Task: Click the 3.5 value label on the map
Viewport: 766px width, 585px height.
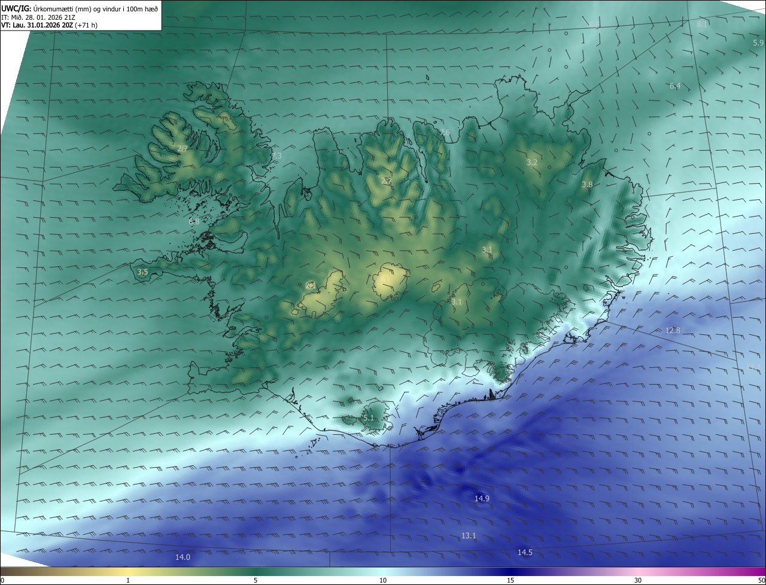Action: click(142, 272)
